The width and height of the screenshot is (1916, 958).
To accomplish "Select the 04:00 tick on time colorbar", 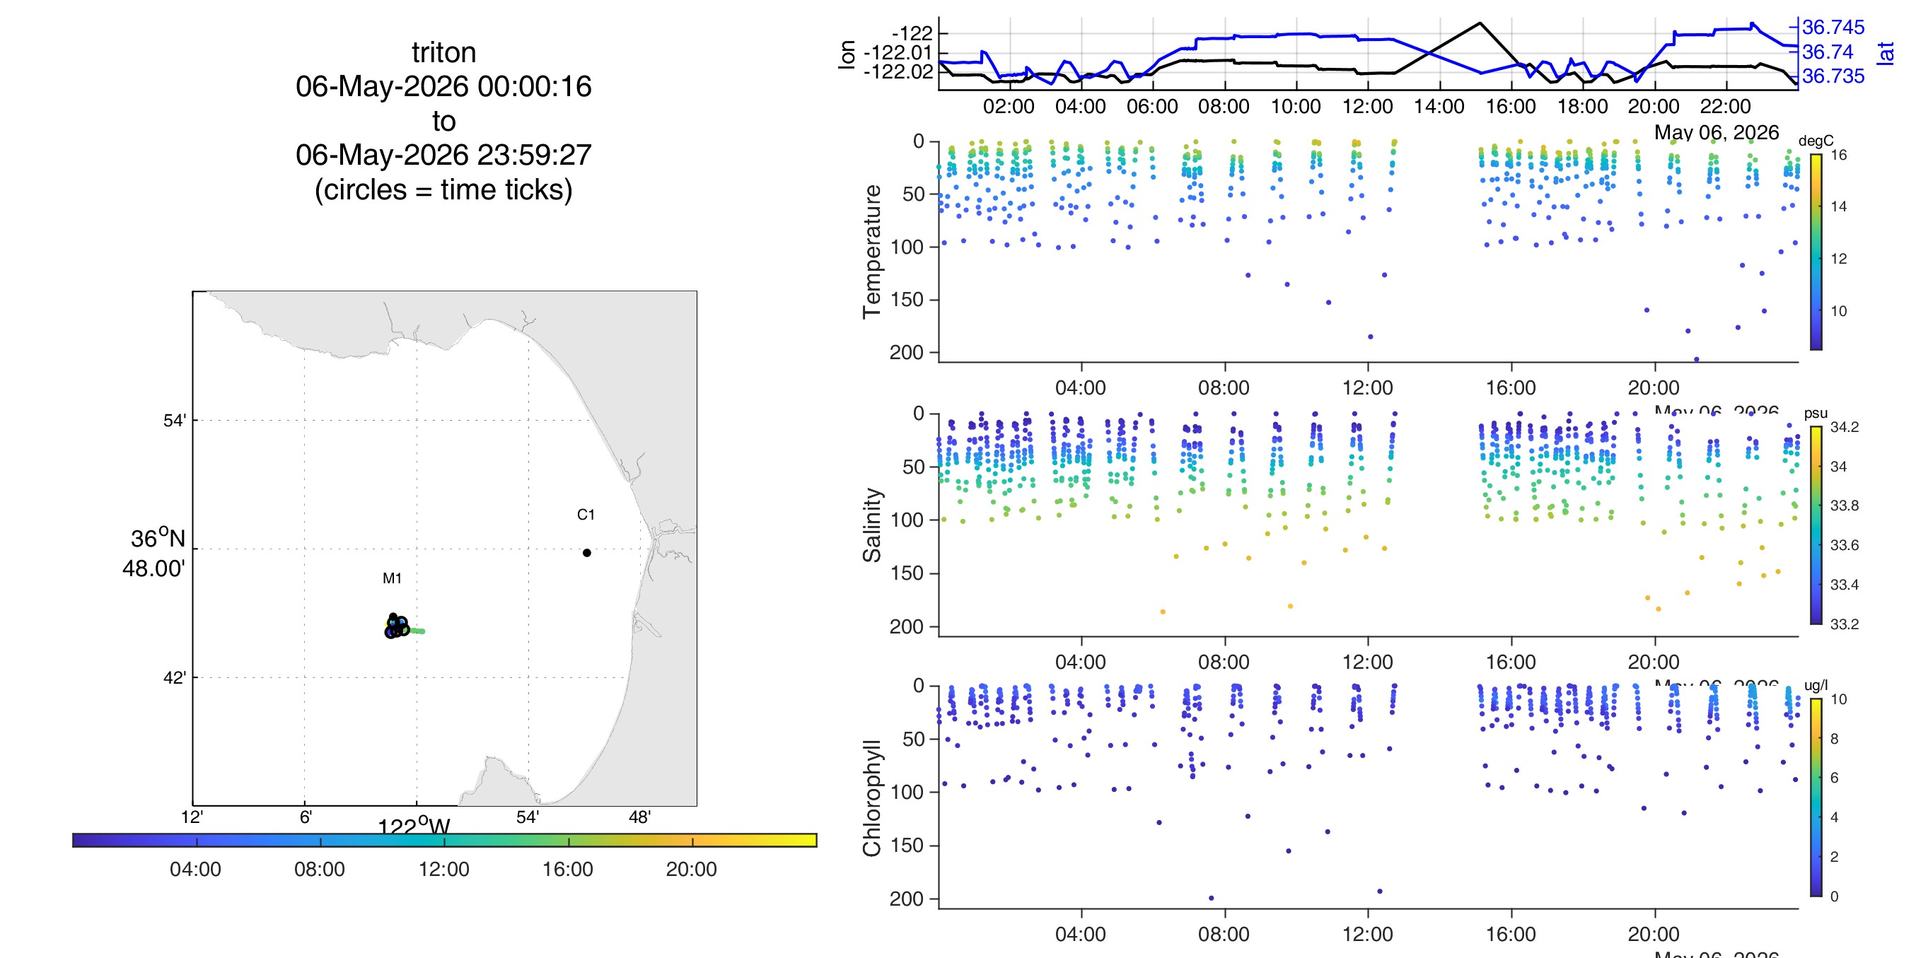I will coord(197,841).
